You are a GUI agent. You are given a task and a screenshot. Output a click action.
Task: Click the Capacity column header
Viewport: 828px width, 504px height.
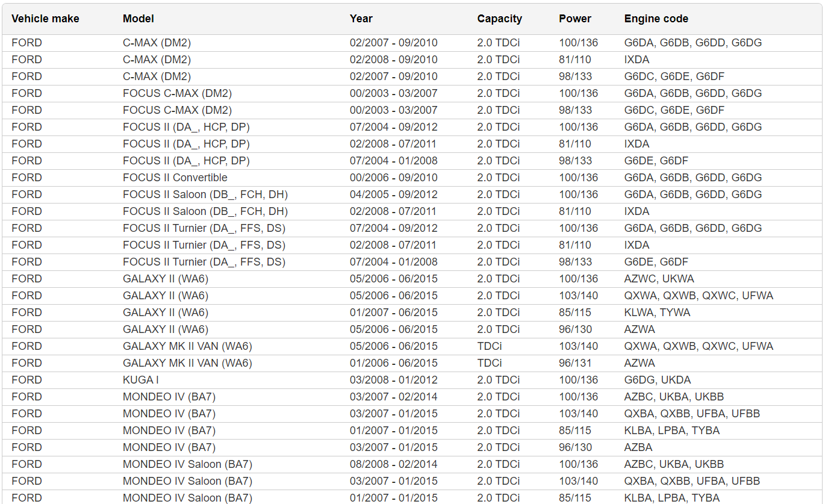tap(499, 19)
